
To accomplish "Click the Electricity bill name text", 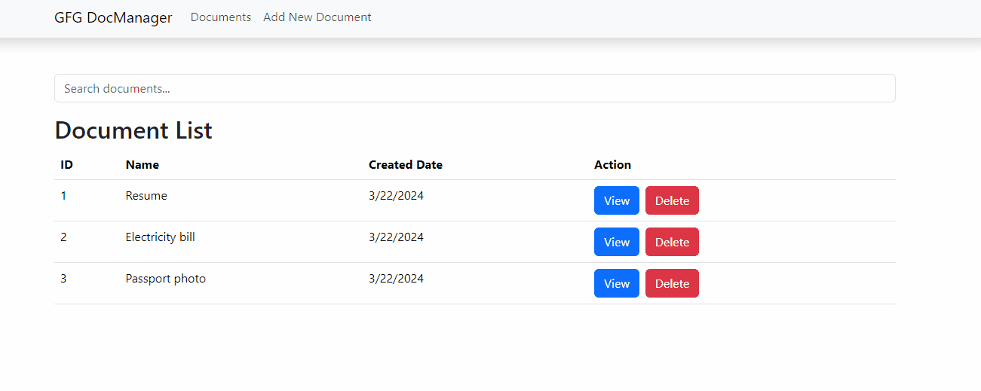I will (x=160, y=237).
